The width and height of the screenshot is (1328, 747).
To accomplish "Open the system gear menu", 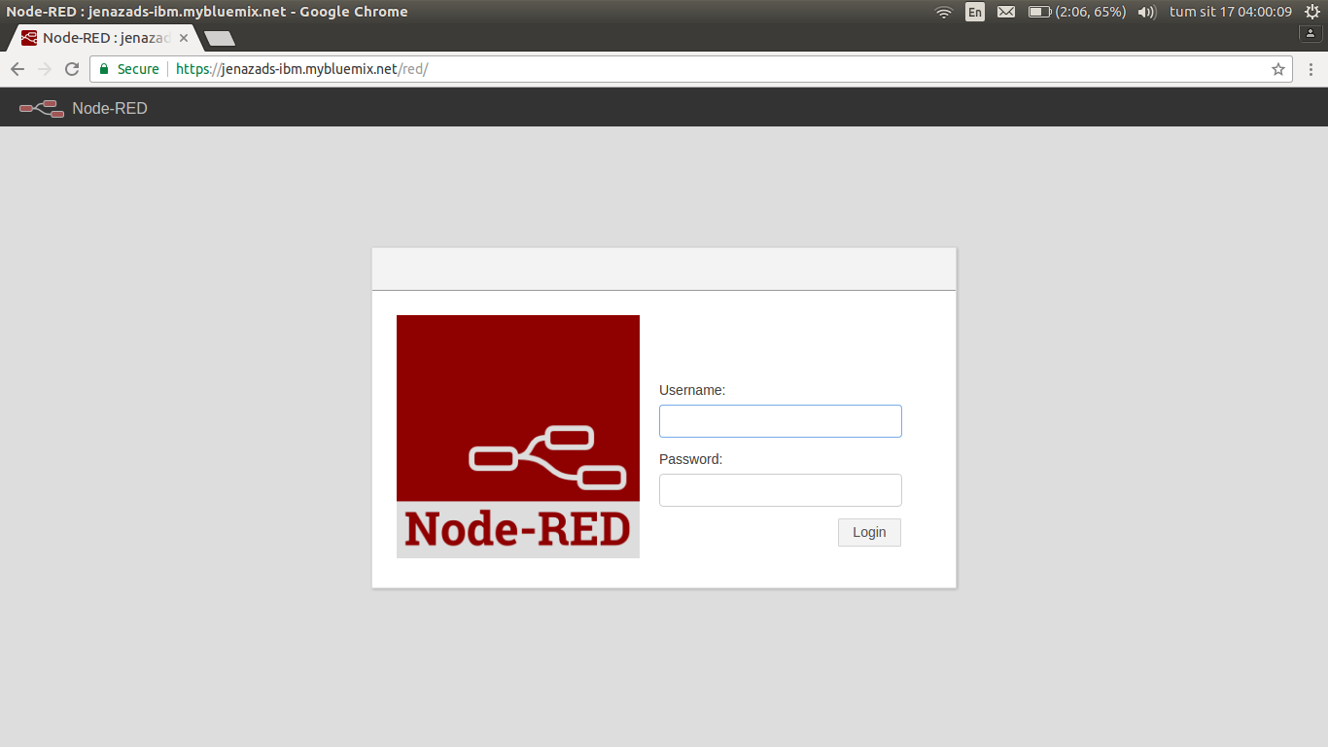I will click(x=1311, y=12).
